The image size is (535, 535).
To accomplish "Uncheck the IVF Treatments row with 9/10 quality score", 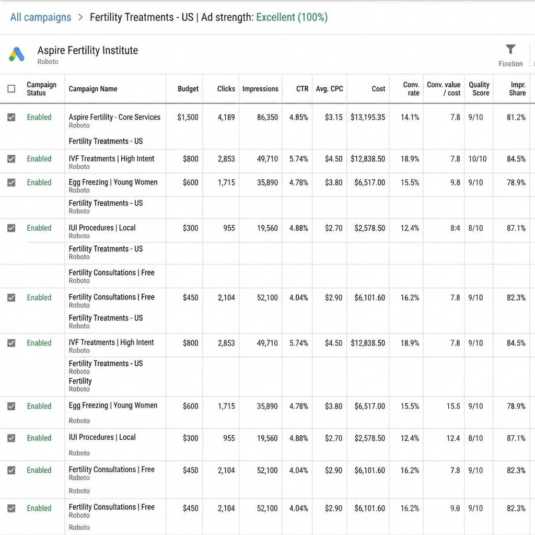I will (11, 343).
